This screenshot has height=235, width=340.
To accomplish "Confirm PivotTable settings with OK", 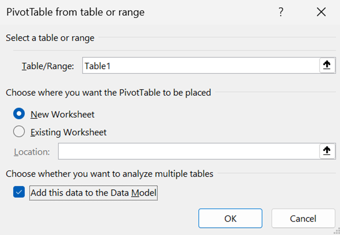I will (230, 218).
